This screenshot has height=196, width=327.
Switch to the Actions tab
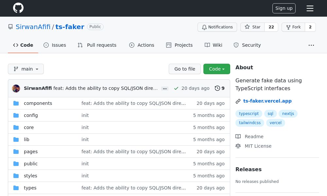142,45
